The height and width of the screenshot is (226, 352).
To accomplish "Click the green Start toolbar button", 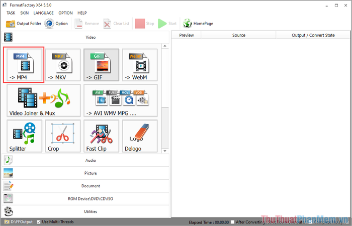I will 167,24.
